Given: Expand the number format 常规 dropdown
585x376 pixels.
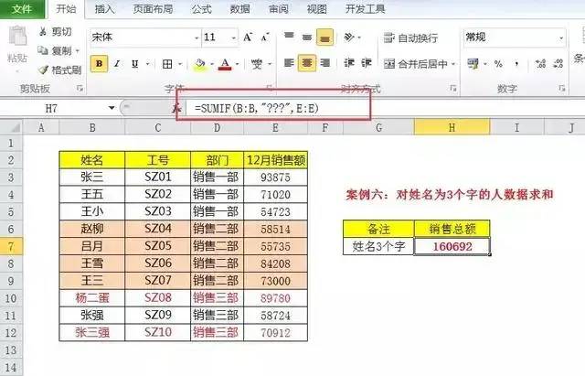Looking at the screenshot, I should pyautogui.click(x=560, y=38).
